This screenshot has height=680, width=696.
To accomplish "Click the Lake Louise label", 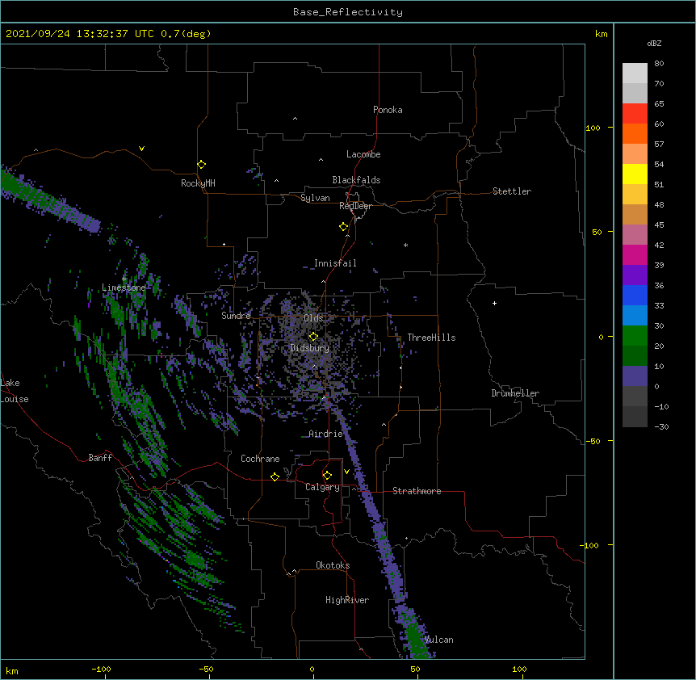I will (15, 391).
